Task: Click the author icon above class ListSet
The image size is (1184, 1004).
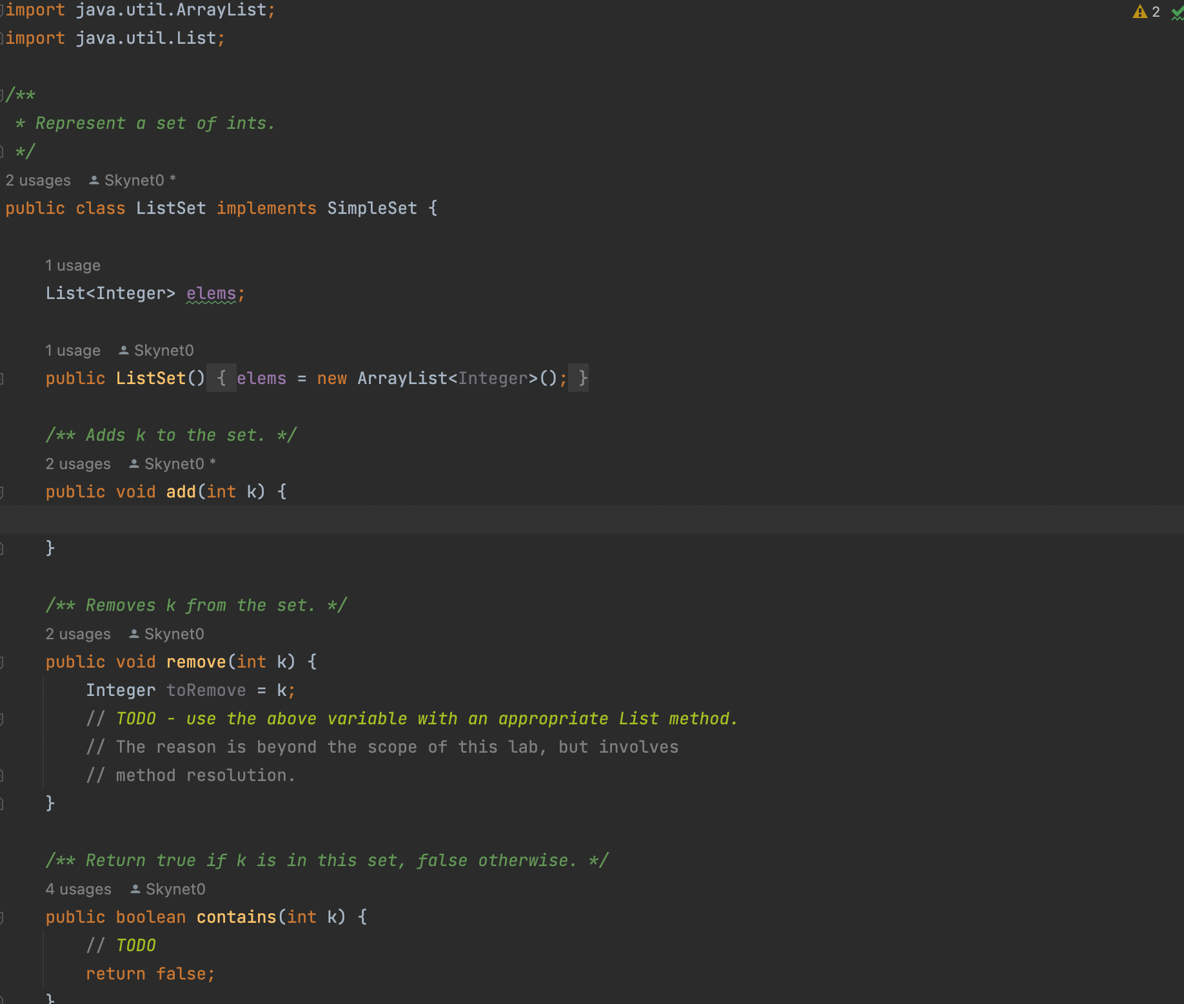Action: tap(94, 180)
